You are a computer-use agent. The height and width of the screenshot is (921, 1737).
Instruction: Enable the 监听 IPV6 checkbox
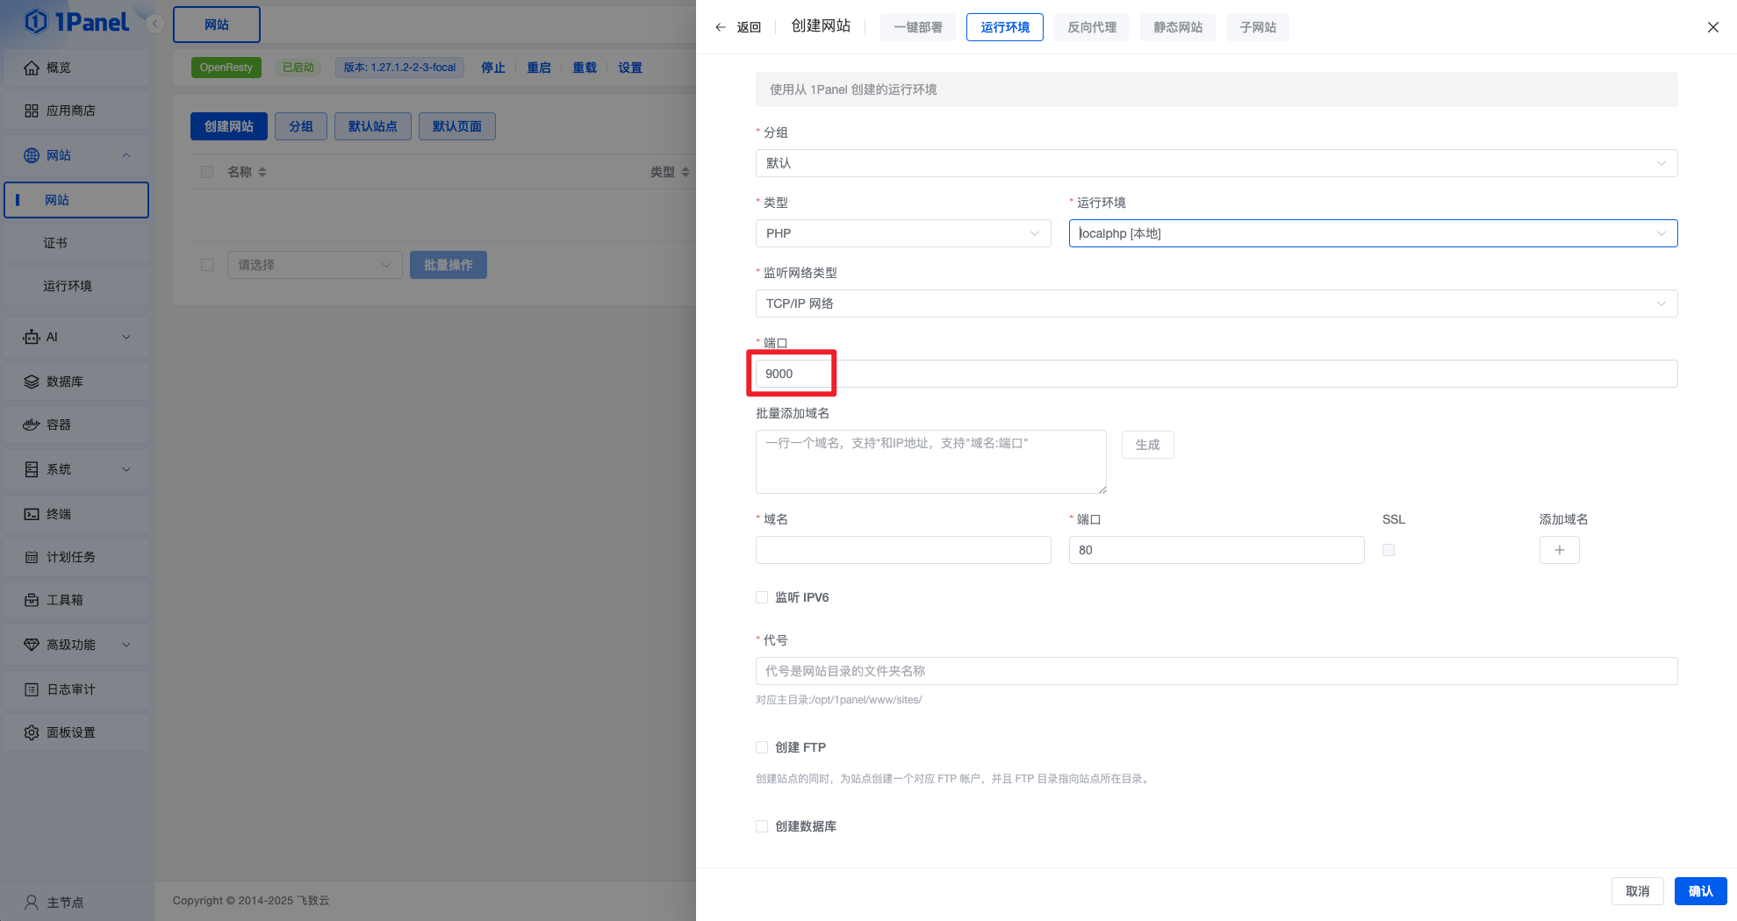point(762,597)
